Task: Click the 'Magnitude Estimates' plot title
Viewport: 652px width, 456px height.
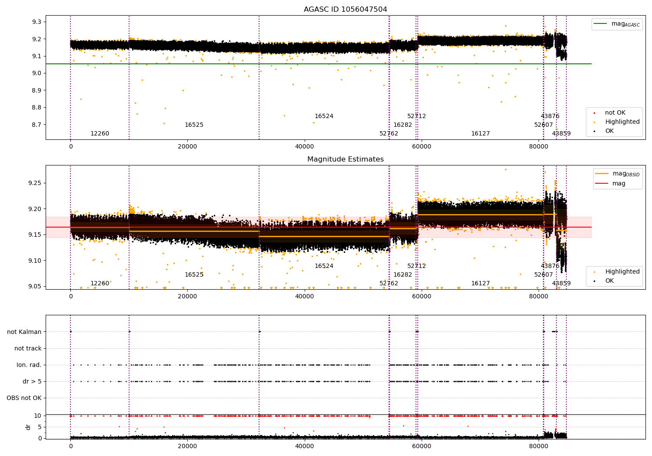Action: (x=345, y=159)
